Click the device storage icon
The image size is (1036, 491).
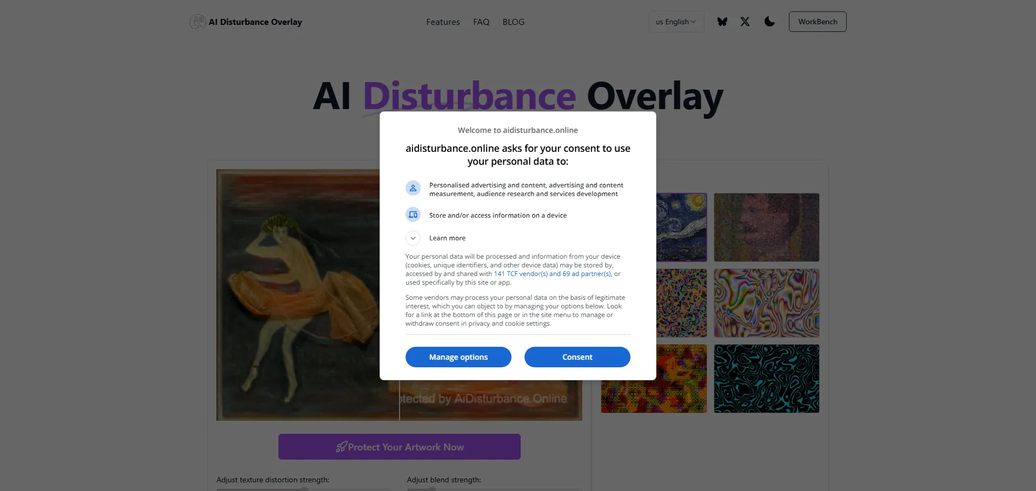413,214
